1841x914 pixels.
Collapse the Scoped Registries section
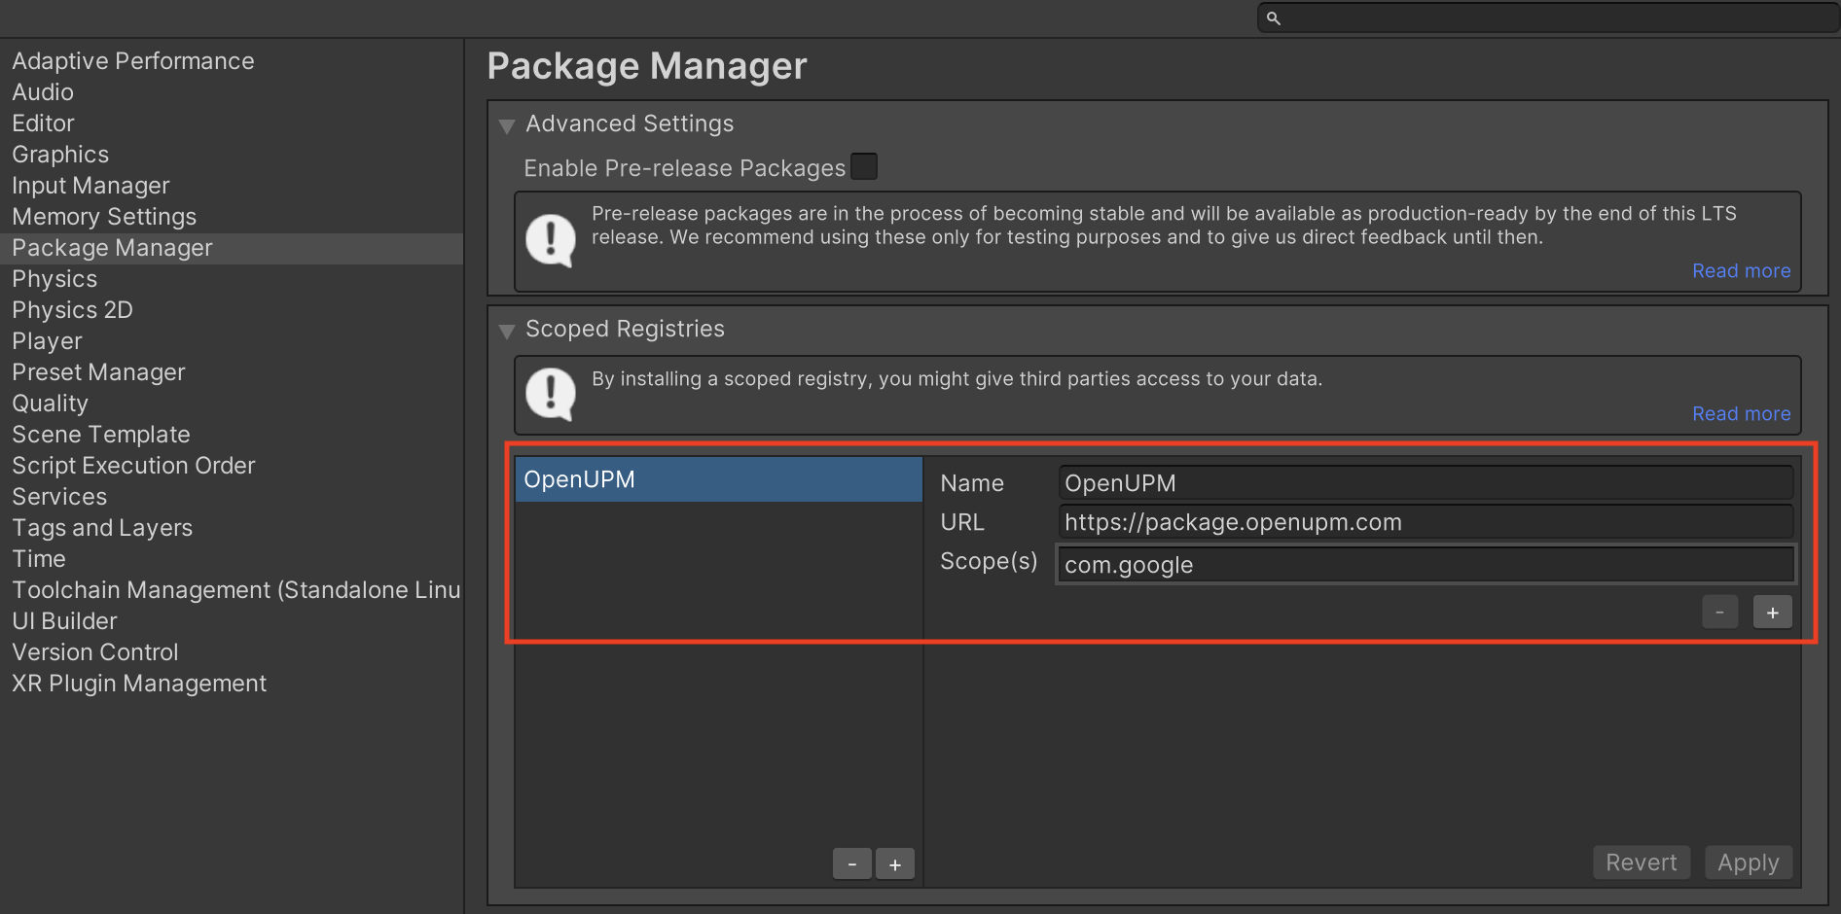[x=507, y=331]
